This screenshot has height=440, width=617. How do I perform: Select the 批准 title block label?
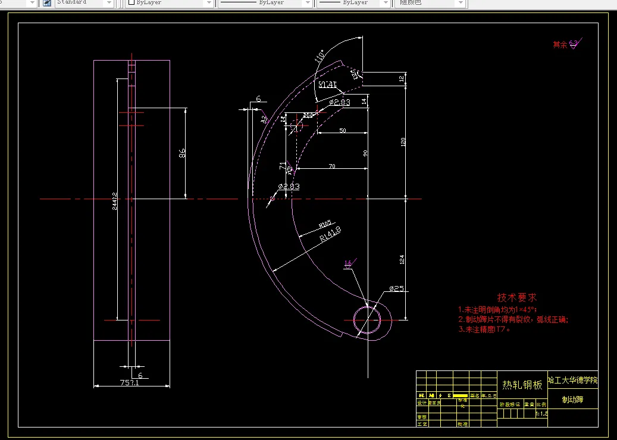click(462, 425)
